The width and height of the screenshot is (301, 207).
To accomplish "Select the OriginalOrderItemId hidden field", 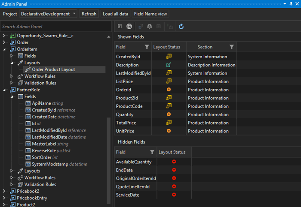I will coord(136,178).
